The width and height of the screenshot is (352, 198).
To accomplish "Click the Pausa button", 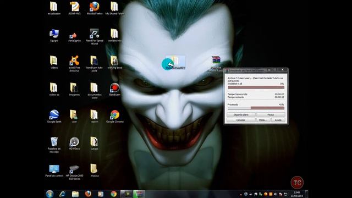I will pos(271,115).
